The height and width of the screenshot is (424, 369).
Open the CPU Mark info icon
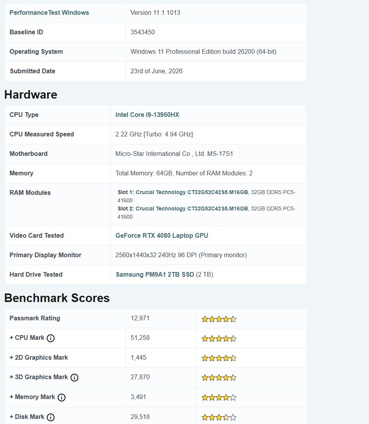click(51, 338)
